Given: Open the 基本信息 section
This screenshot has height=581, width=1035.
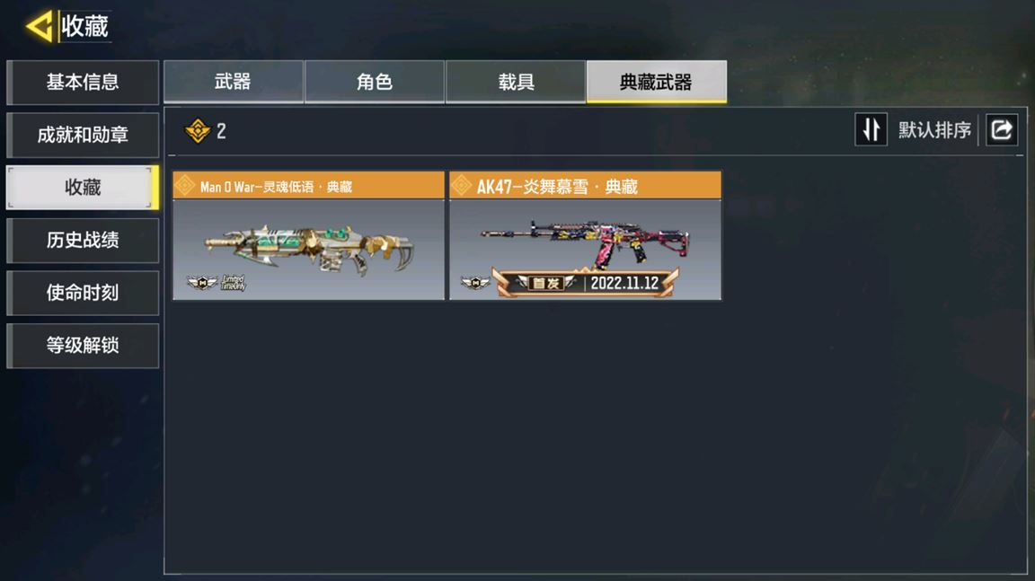Looking at the screenshot, I should pos(83,83).
